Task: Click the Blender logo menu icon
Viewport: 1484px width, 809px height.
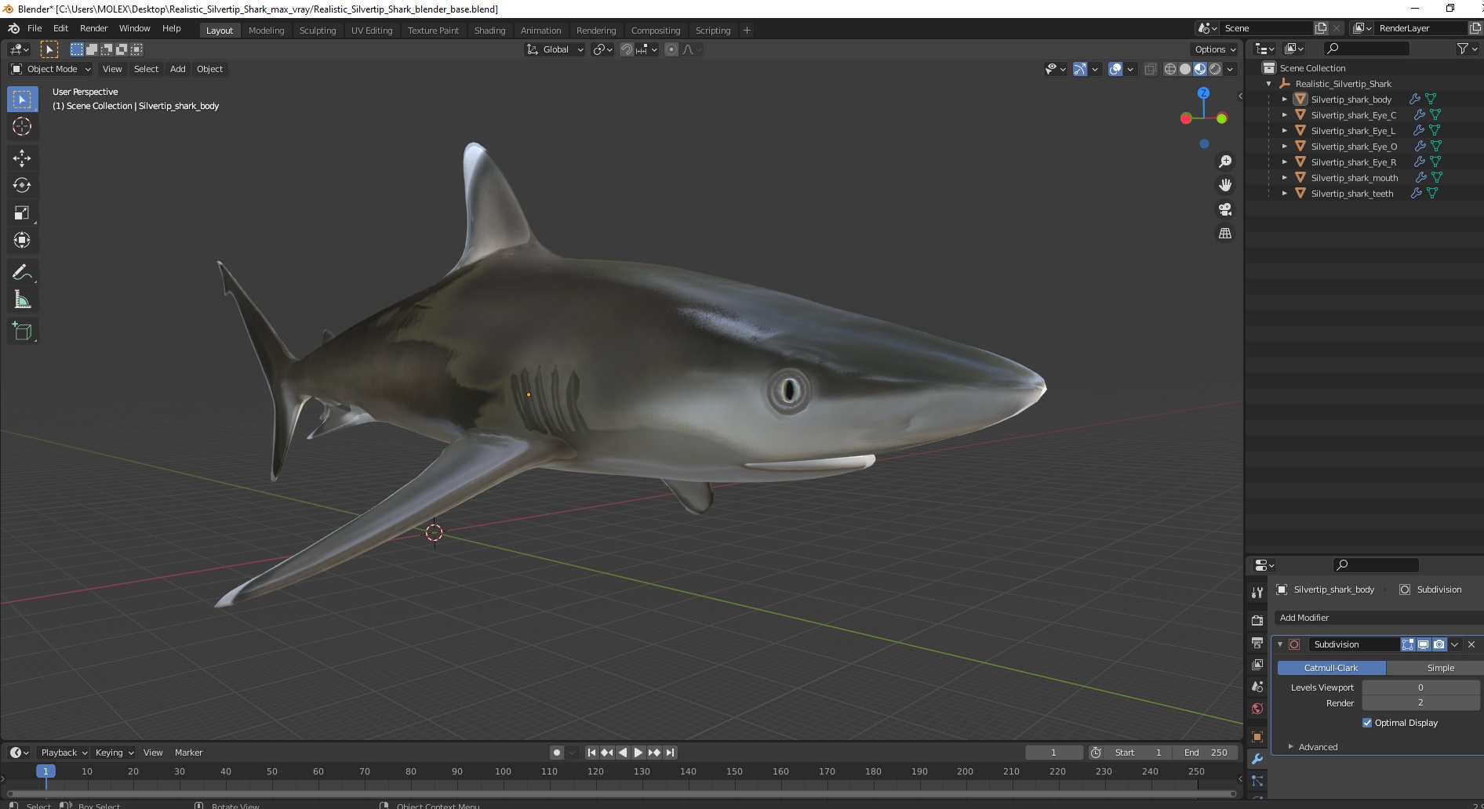Action: tap(13, 28)
